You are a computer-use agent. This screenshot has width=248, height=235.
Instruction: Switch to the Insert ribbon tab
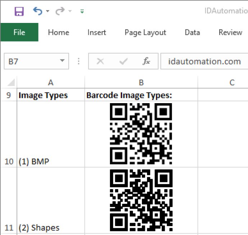97,33
